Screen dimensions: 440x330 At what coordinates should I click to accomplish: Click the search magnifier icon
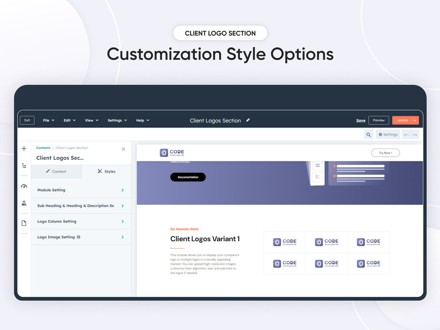click(x=369, y=134)
